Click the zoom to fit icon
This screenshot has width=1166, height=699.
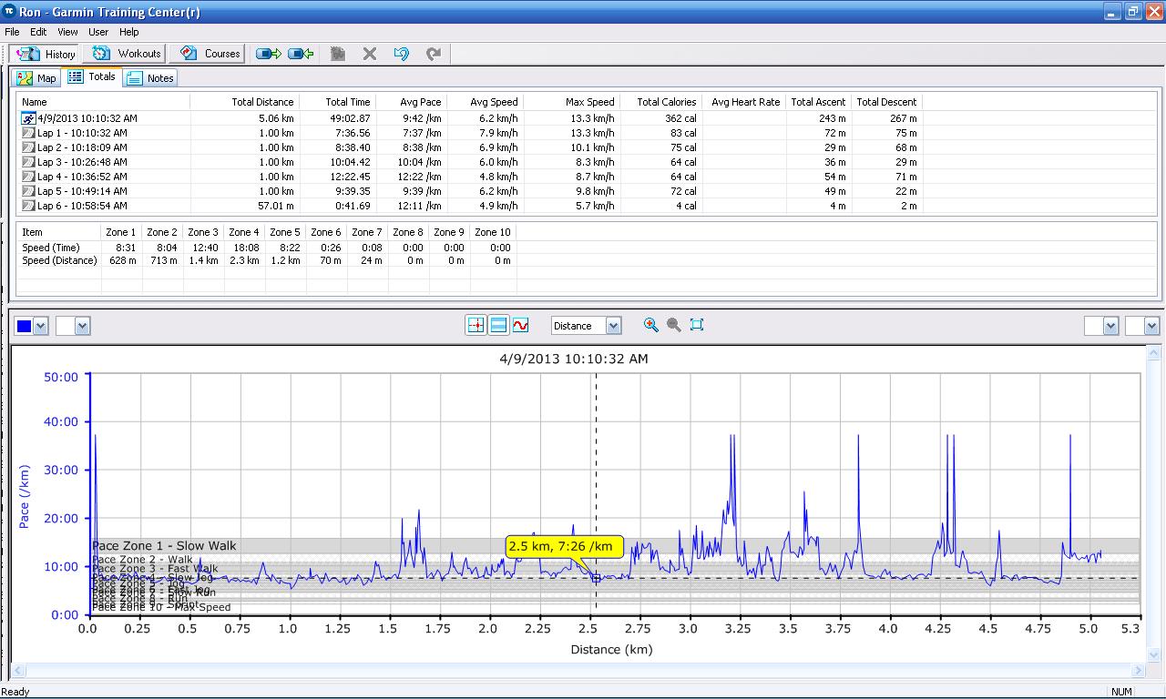coord(697,325)
